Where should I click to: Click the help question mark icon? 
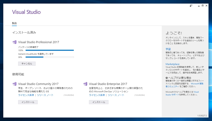pos(167,78)
